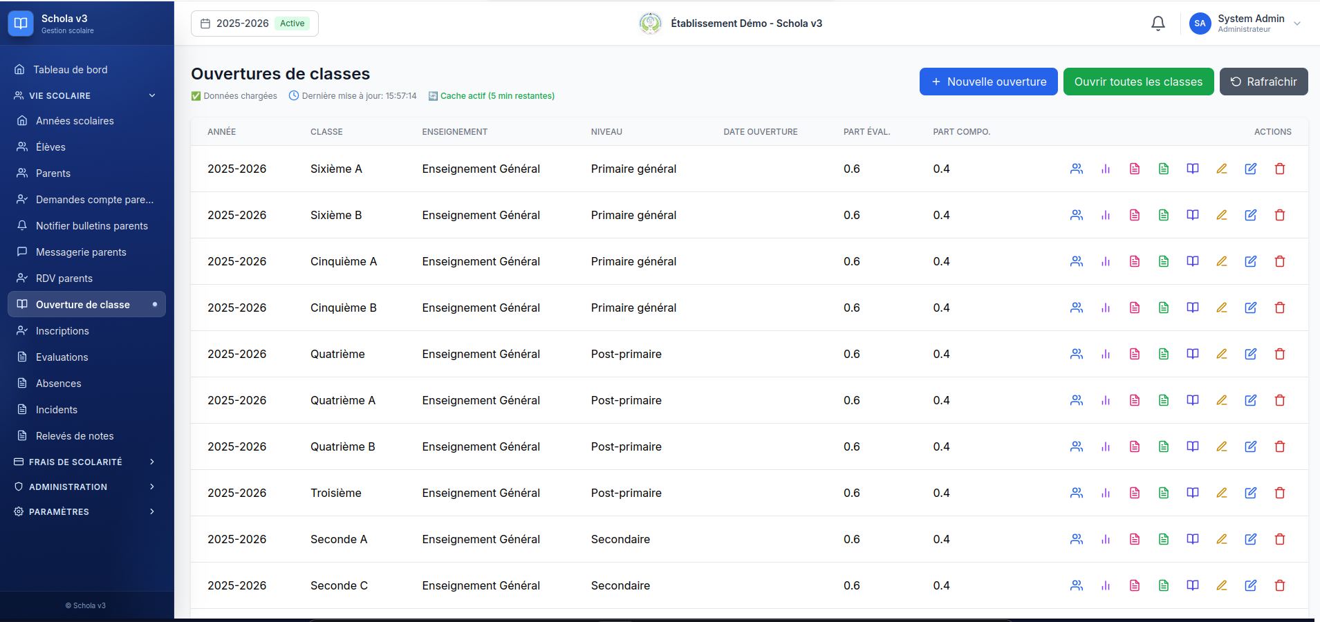Go to Tableau de bord

click(x=86, y=69)
